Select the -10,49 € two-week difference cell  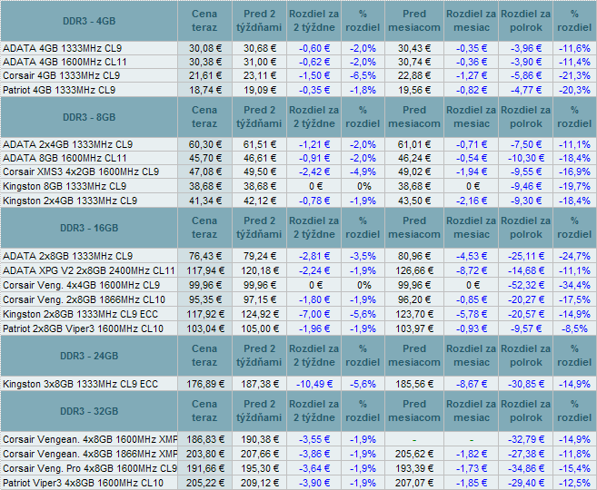pos(314,384)
